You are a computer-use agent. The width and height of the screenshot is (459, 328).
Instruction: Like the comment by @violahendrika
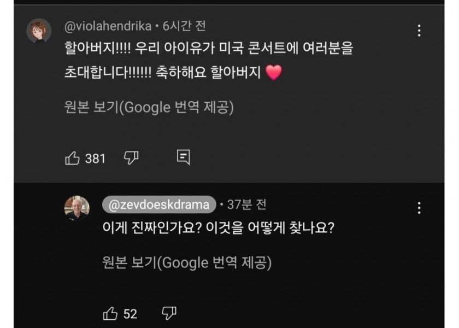[73, 159]
